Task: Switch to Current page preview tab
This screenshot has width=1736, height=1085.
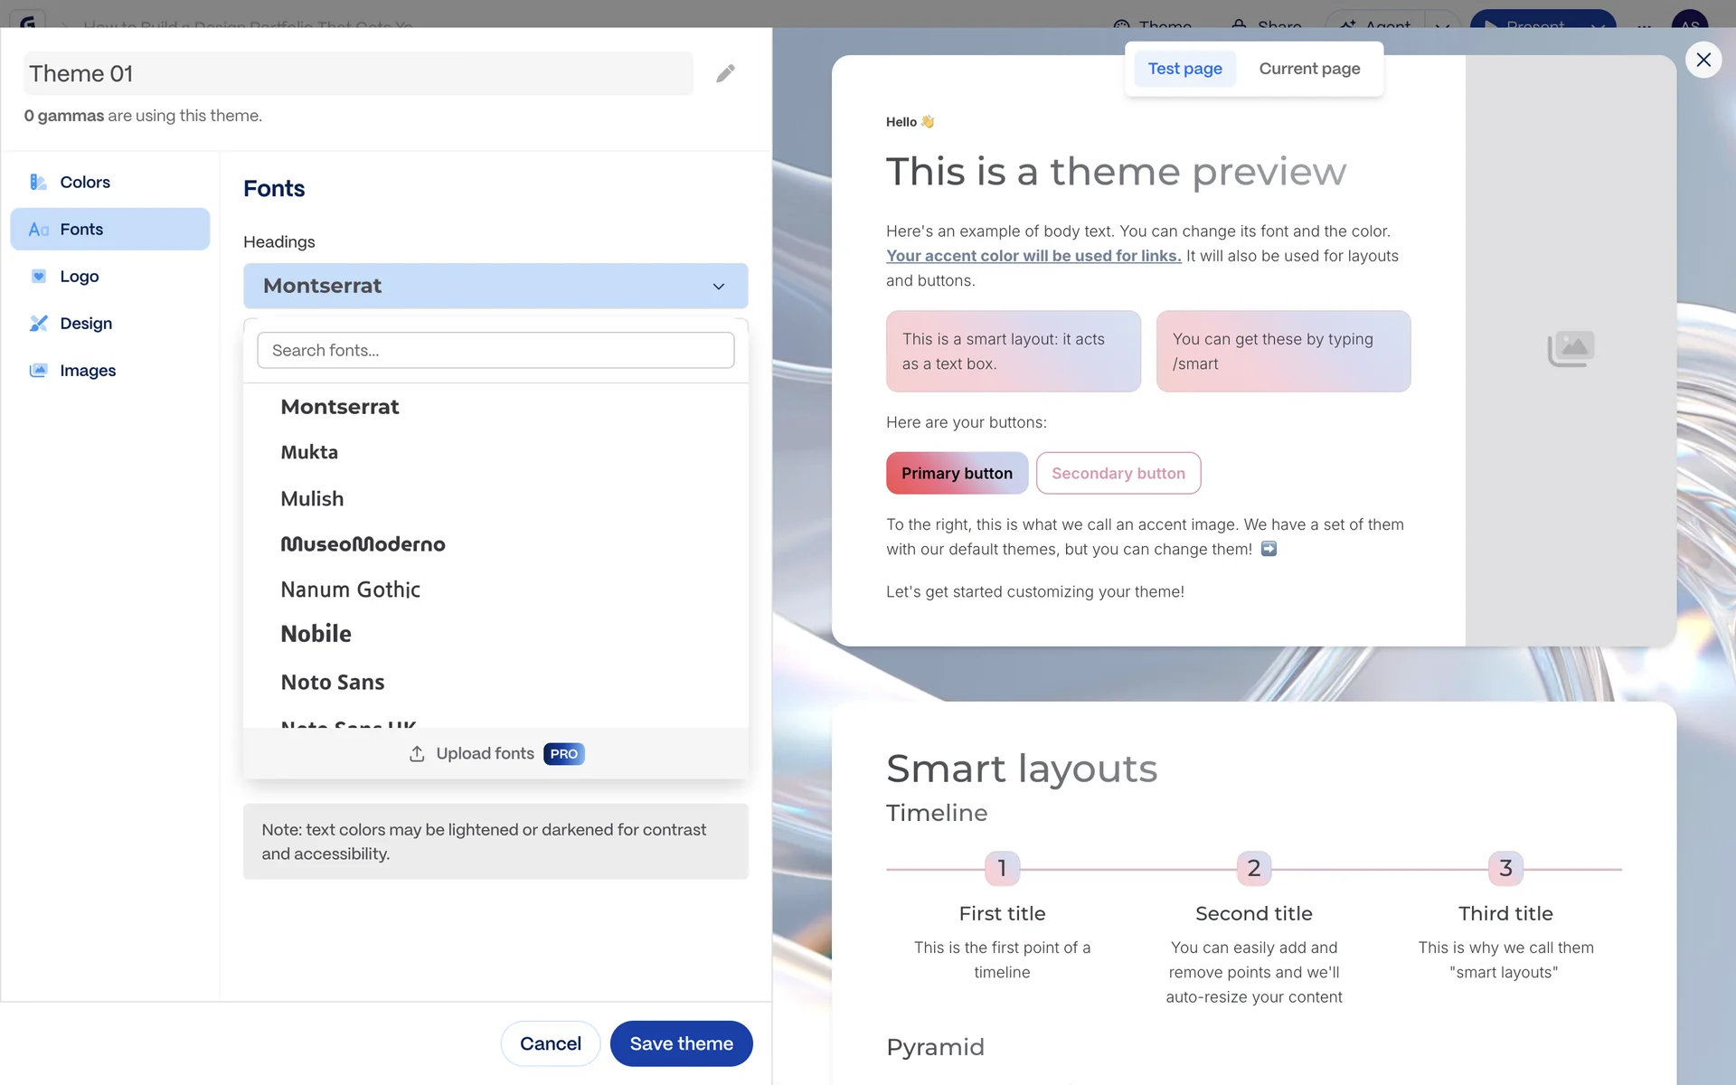Action: coord(1308,69)
